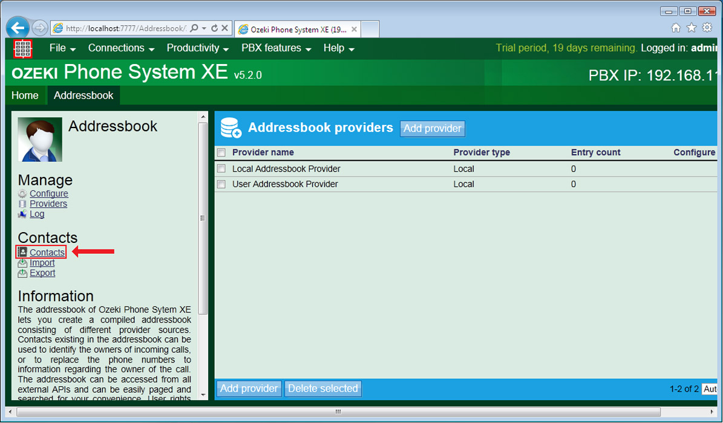The width and height of the screenshot is (723, 423).
Task: Check the User Addressbook Provider checkbox
Action: [x=221, y=184]
